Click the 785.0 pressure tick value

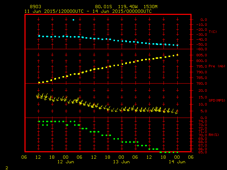coord(202,78)
